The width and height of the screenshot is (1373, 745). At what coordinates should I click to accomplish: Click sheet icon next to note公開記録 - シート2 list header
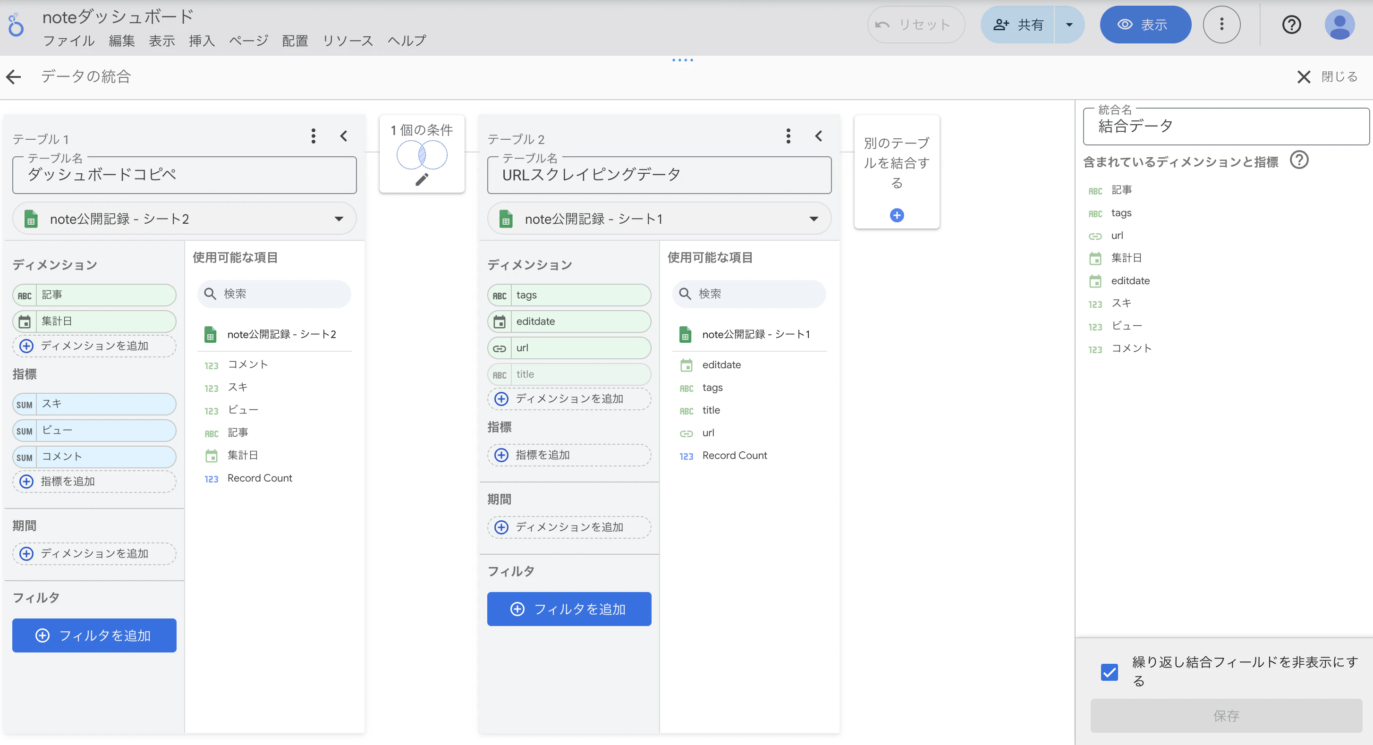tap(211, 335)
